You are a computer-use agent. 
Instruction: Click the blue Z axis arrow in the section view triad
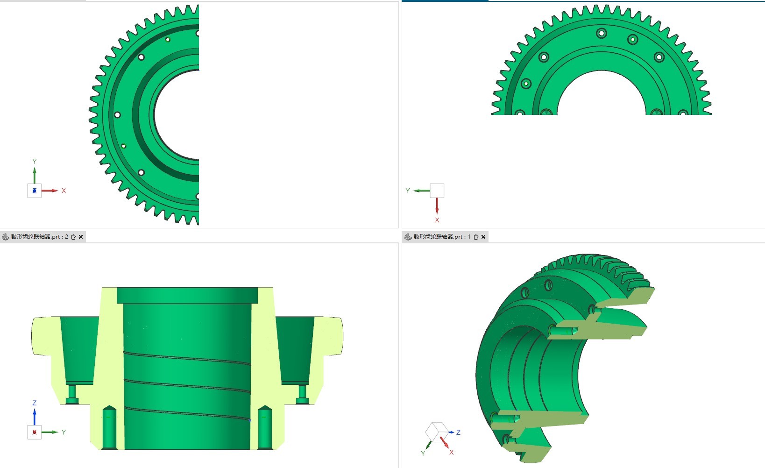[35, 417]
